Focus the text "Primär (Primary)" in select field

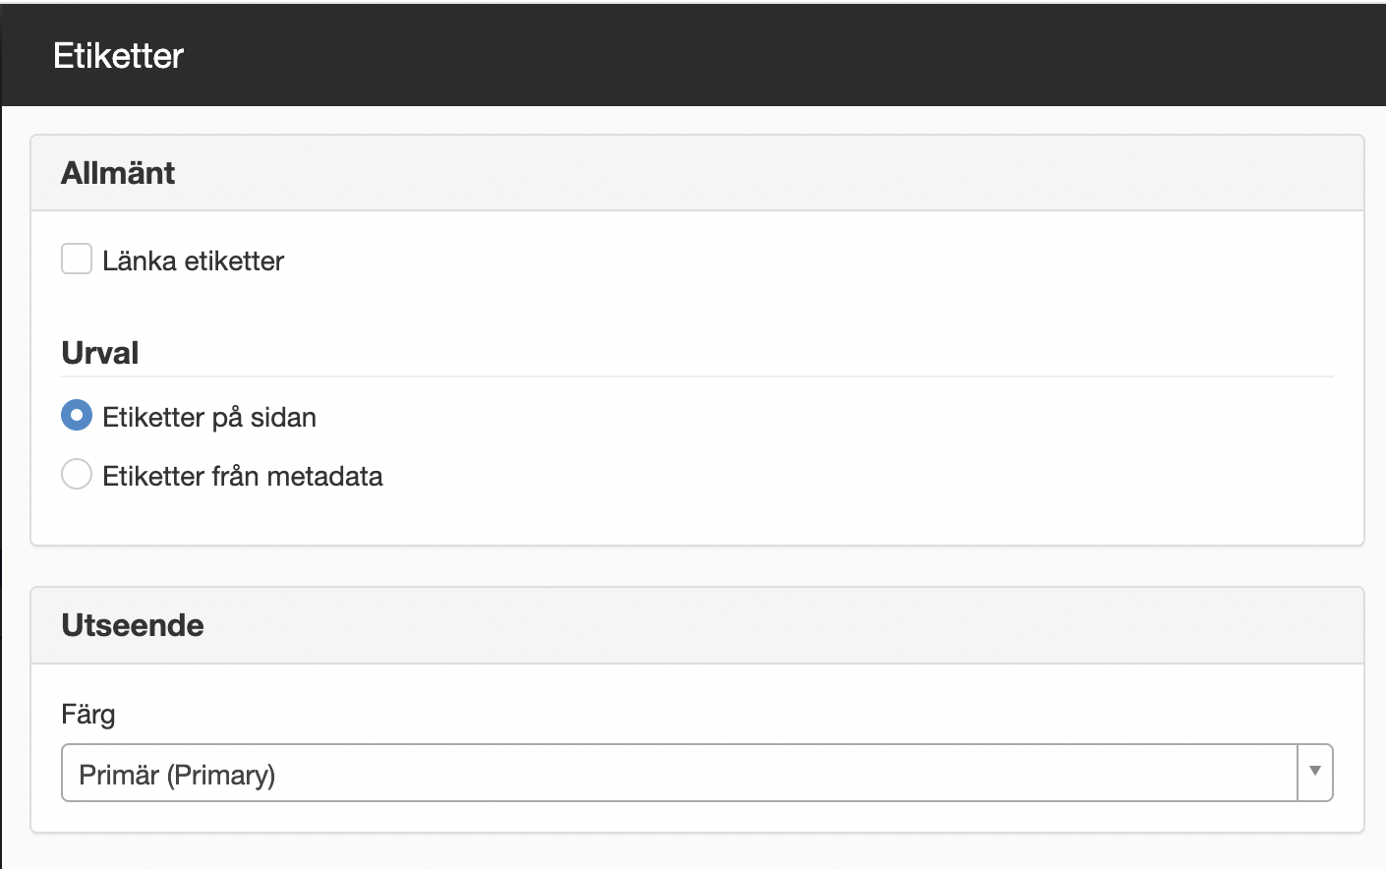click(x=177, y=775)
